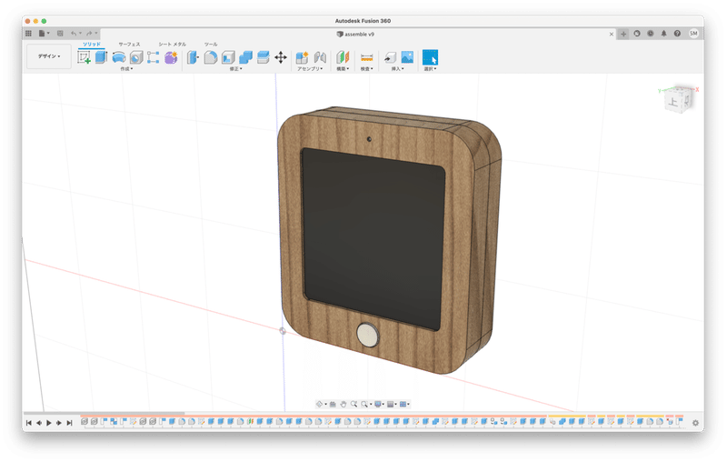Open the undo history dropdown arrow
This screenshot has height=462, width=727.
coord(80,34)
